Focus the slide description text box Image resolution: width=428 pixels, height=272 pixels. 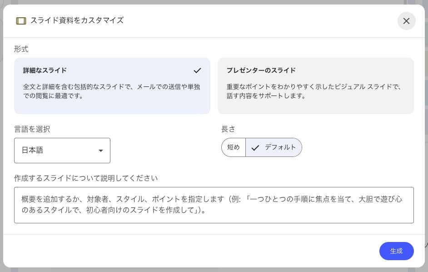(x=214, y=205)
